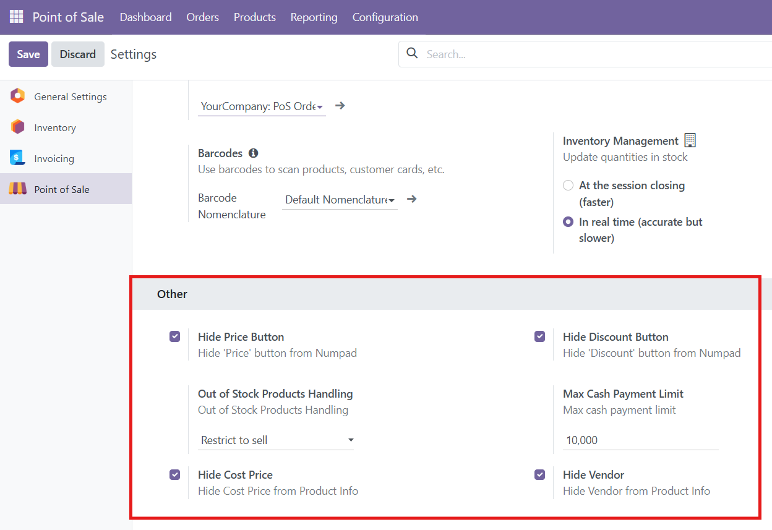The image size is (772, 530).
Task: Open the YourCompany PoS Order dropdown
Action: (262, 106)
